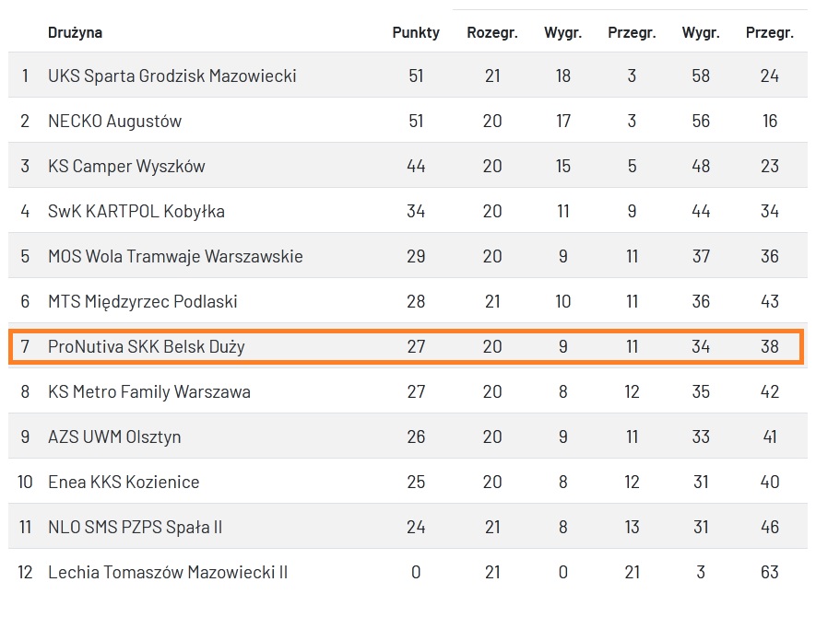816x617 pixels.
Task: Open Enea KKS Kozienice team
Action: (x=124, y=482)
